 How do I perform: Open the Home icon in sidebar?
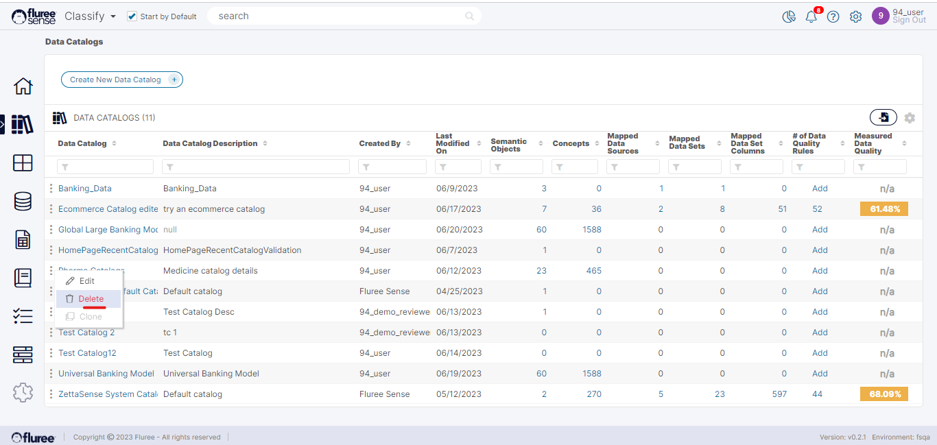pos(23,86)
